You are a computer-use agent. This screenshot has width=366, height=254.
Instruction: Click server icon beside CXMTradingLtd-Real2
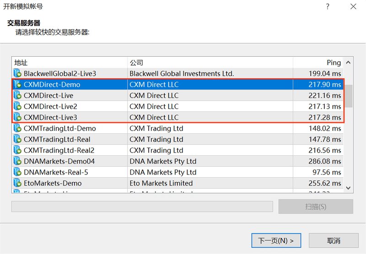point(17,150)
